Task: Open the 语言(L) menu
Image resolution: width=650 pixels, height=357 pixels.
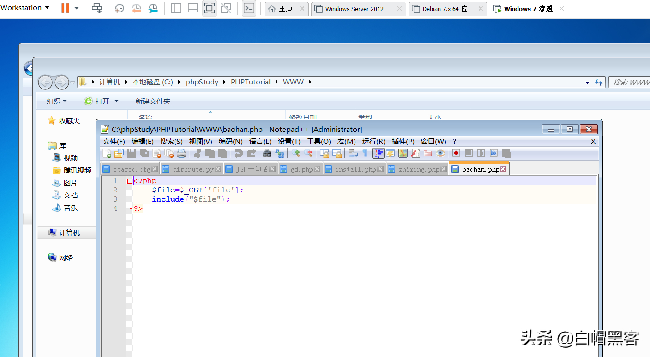Action: pyautogui.click(x=260, y=142)
